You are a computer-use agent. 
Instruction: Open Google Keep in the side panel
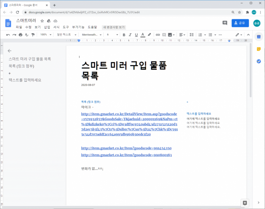[259, 49]
